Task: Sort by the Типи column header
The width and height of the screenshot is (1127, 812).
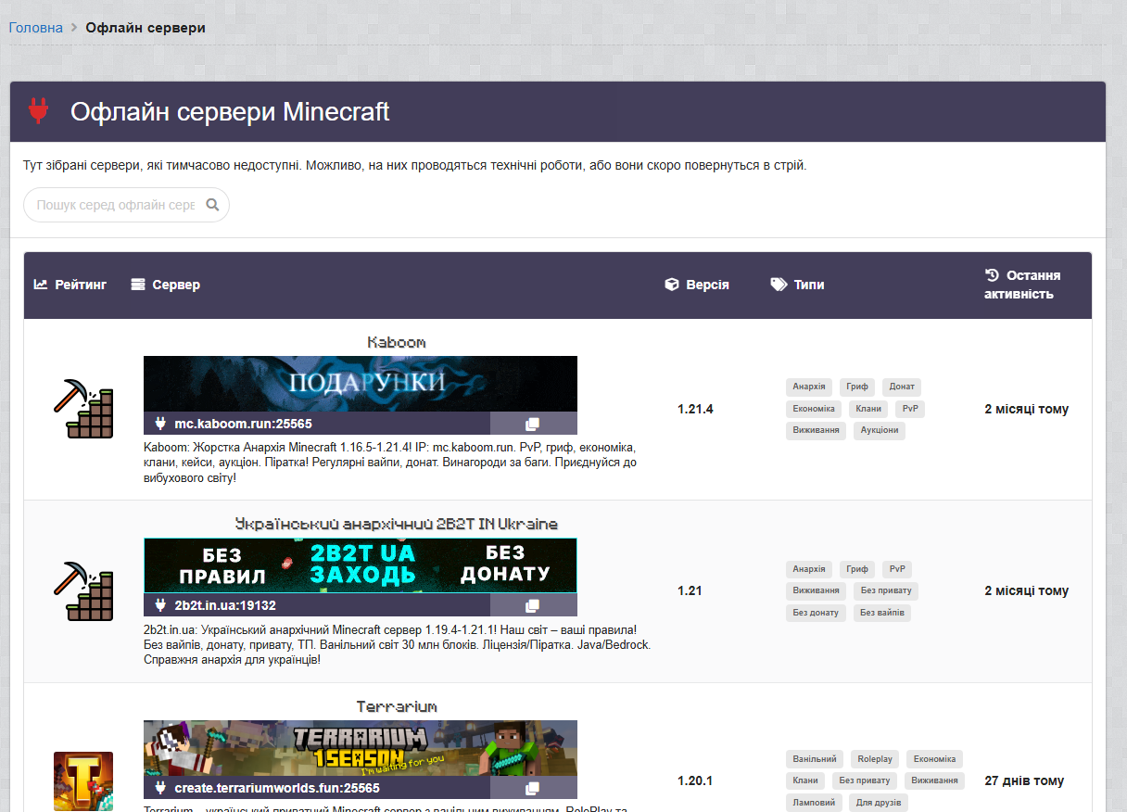Action: point(797,285)
